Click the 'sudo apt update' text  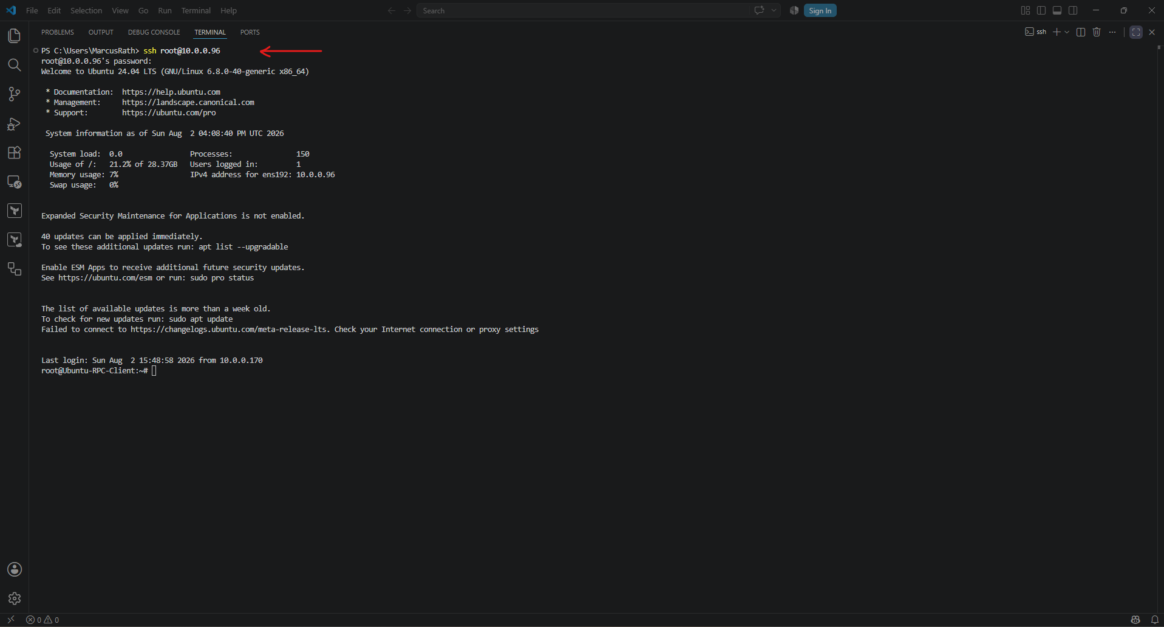click(x=201, y=319)
